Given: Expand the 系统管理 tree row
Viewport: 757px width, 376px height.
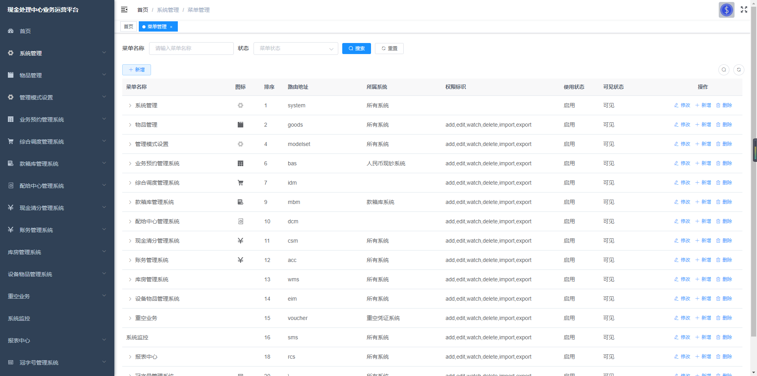Looking at the screenshot, I should point(130,105).
